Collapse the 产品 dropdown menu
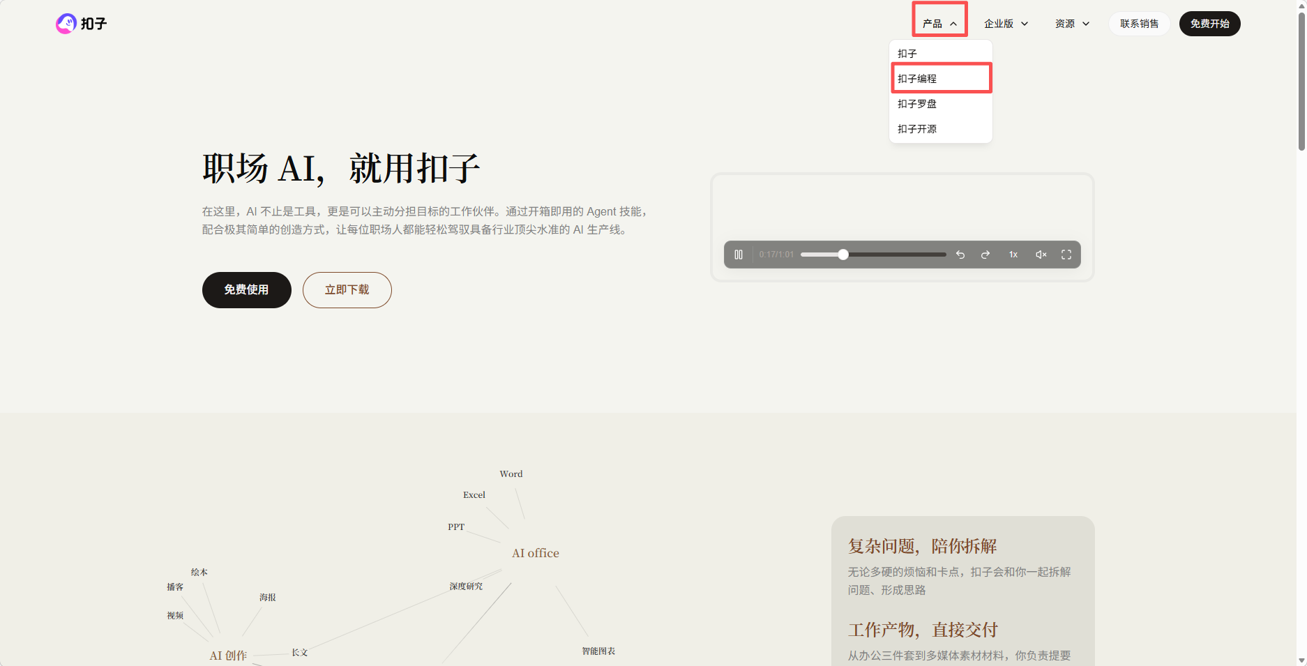1307x666 pixels. [939, 24]
